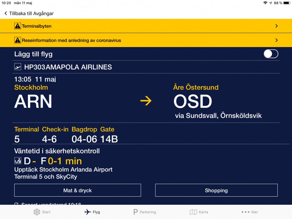Expand the Terminalbyten banner chevron
292x219 pixels.
point(276,26)
